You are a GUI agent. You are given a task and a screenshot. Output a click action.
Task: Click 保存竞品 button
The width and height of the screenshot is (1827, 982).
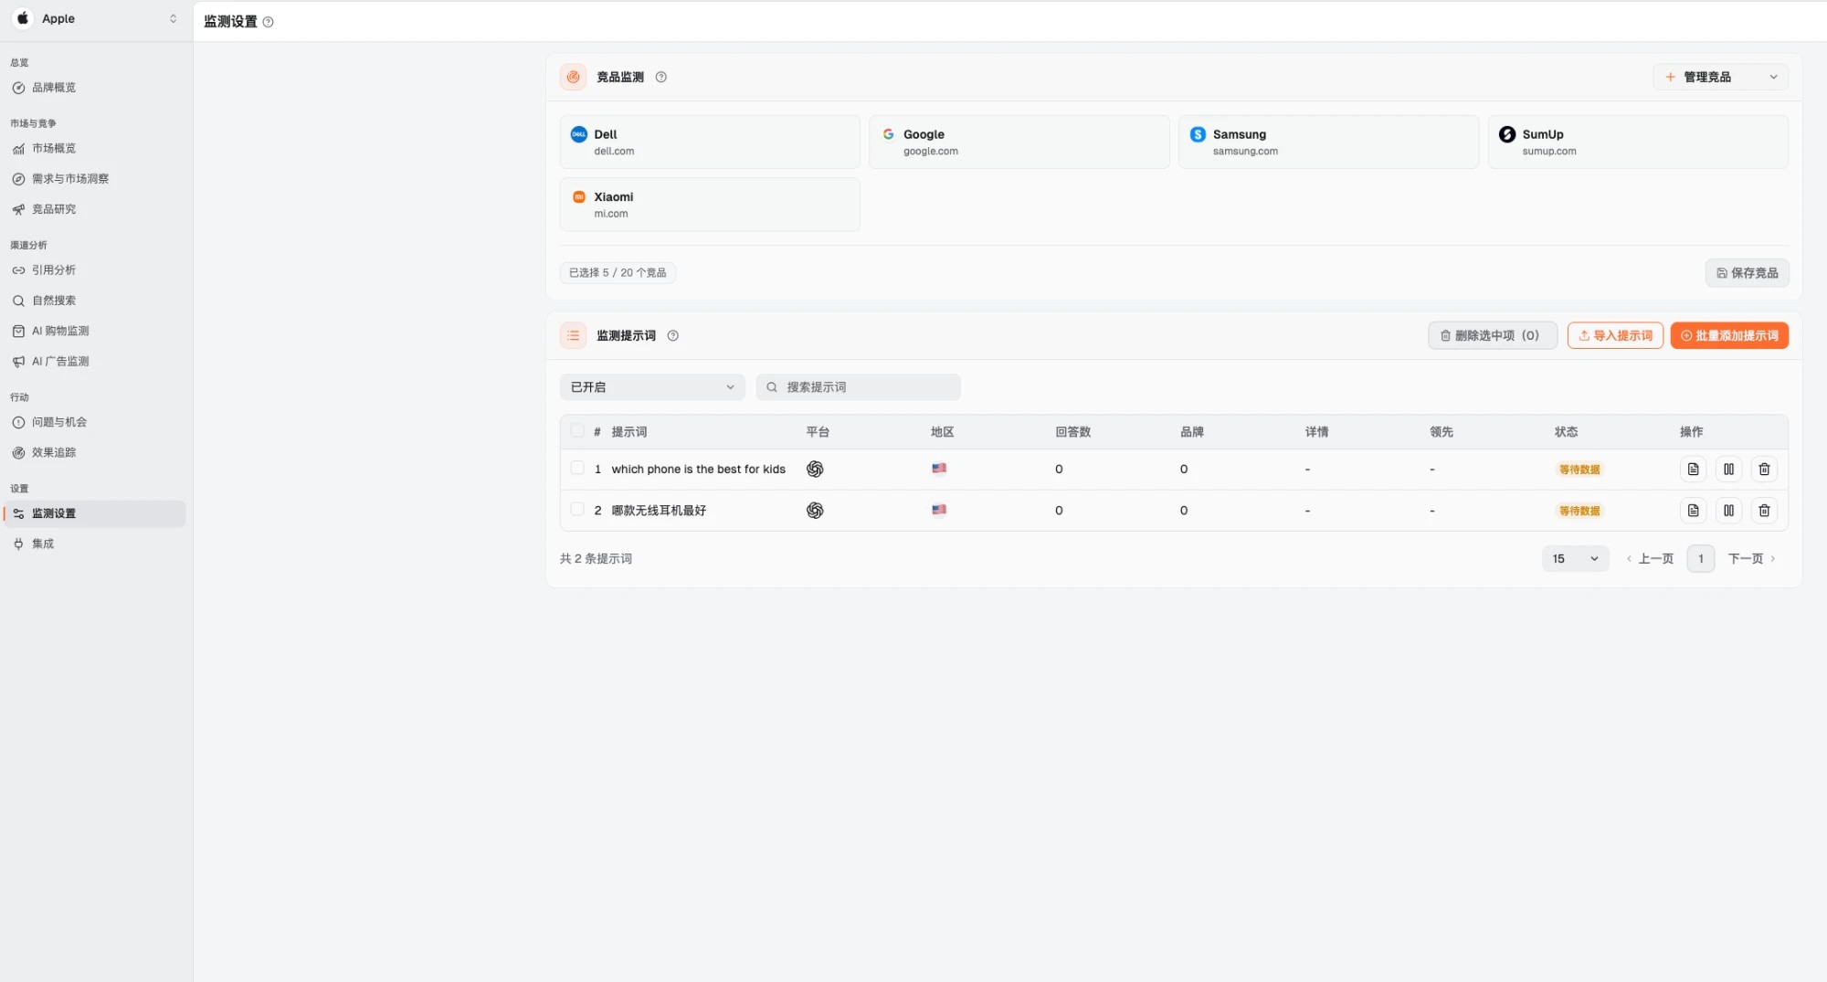click(x=1747, y=273)
